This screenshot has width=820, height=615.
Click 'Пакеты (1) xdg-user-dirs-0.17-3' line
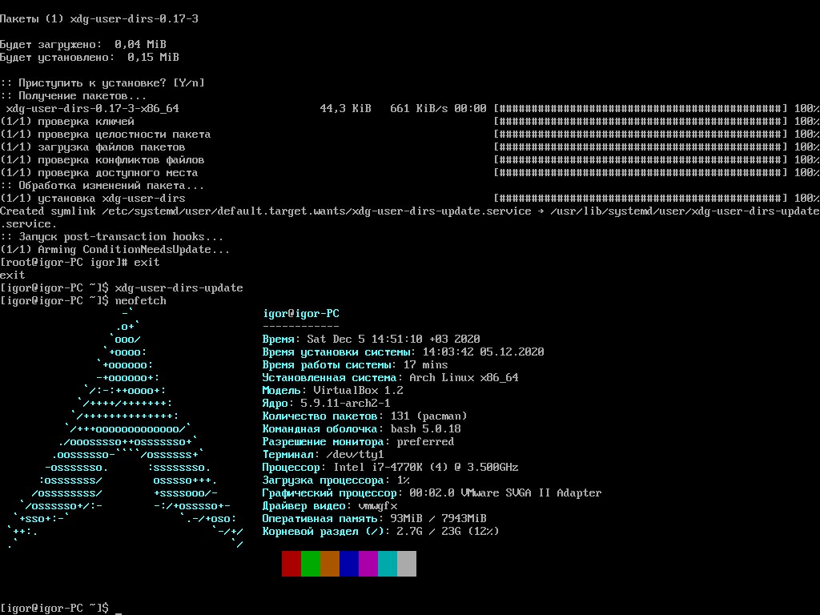coord(99,19)
